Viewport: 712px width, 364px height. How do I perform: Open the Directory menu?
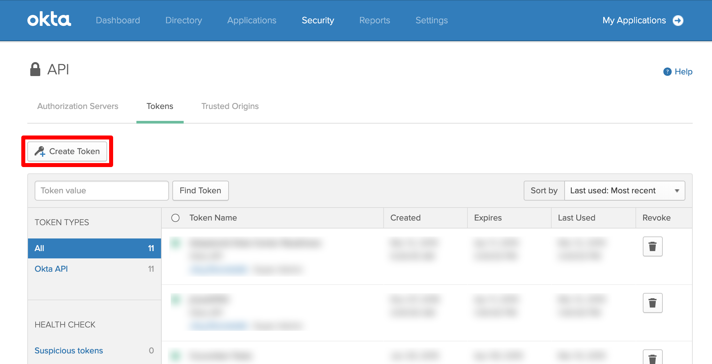(x=184, y=20)
